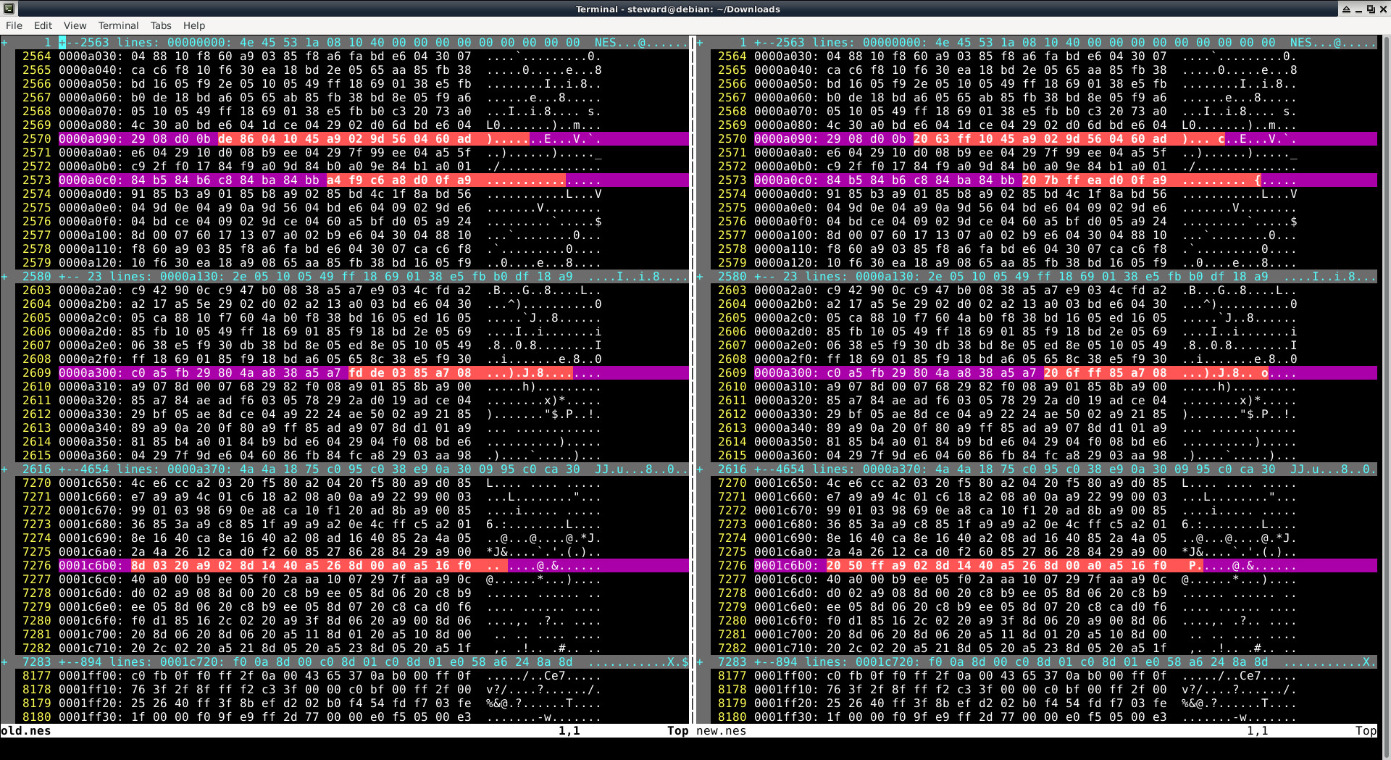The image size is (1391, 760).
Task: Click changed line 2609 in new.nes pane
Action: coord(1037,373)
